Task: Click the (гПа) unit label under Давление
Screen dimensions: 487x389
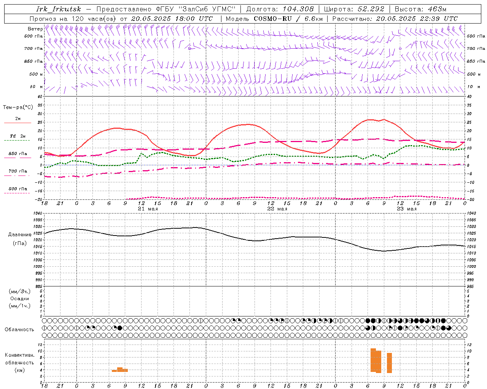Action: pos(20,244)
